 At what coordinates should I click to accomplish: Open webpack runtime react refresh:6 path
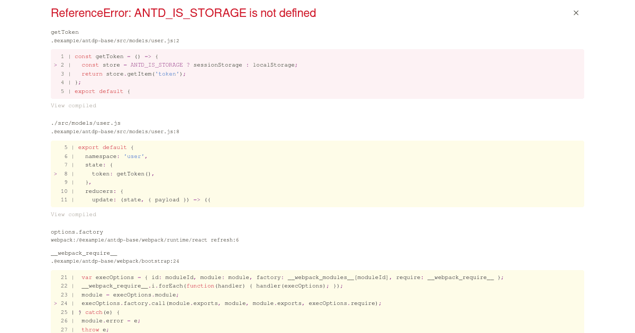144,240
